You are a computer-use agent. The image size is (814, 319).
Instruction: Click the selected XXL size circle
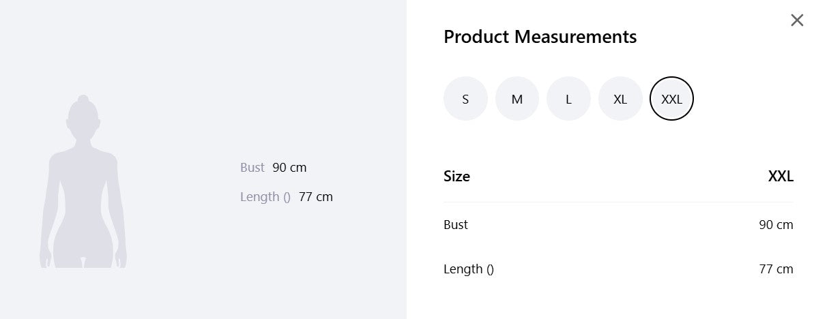(672, 99)
